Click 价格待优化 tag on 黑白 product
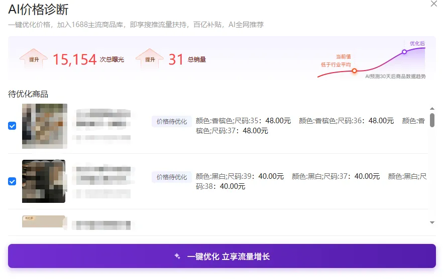 click(172, 177)
